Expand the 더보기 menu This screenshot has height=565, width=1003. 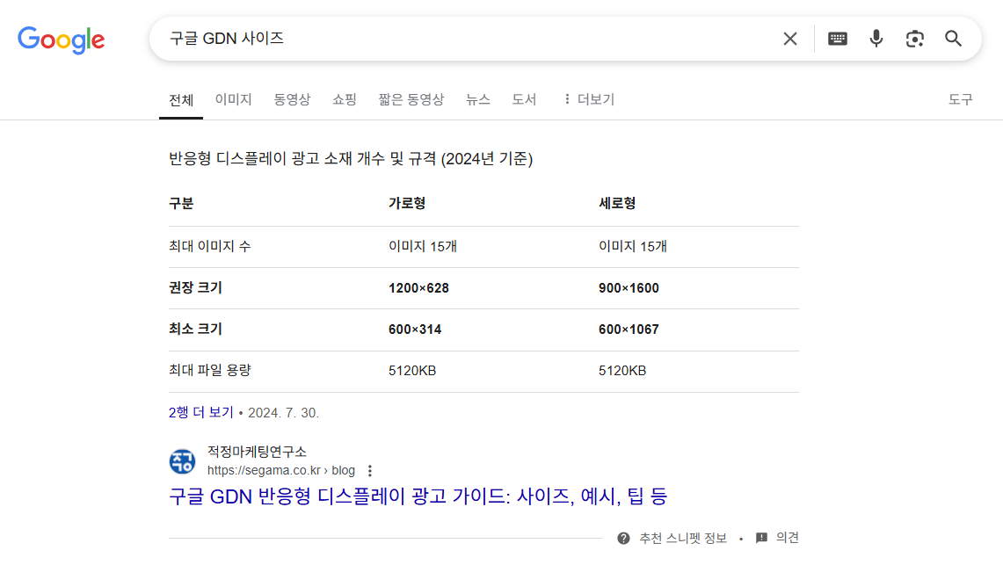[x=588, y=99]
